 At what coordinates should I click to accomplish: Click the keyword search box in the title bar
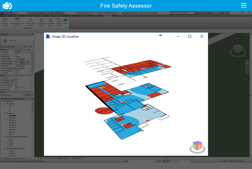(x=183, y=13)
